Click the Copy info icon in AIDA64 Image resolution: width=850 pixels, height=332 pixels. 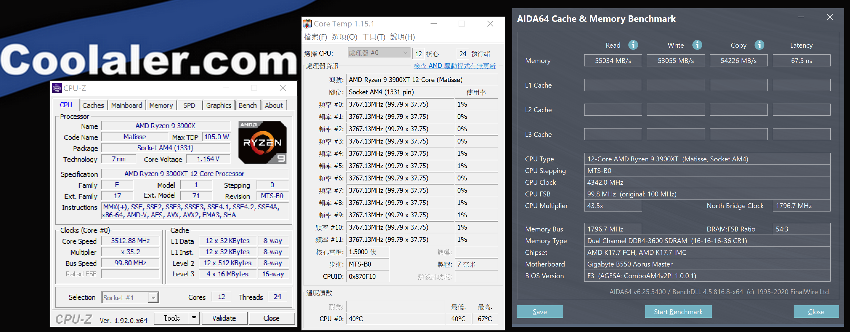point(759,45)
